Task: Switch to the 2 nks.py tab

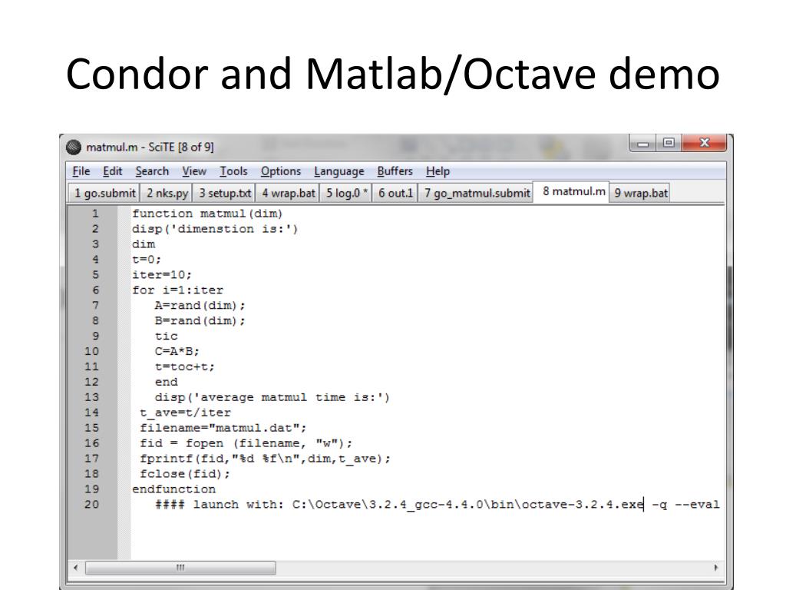Action: click(x=167, y=193)
